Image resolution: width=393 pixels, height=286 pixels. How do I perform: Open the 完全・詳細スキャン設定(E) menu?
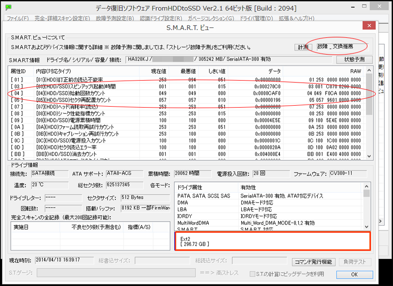(62, 18)
